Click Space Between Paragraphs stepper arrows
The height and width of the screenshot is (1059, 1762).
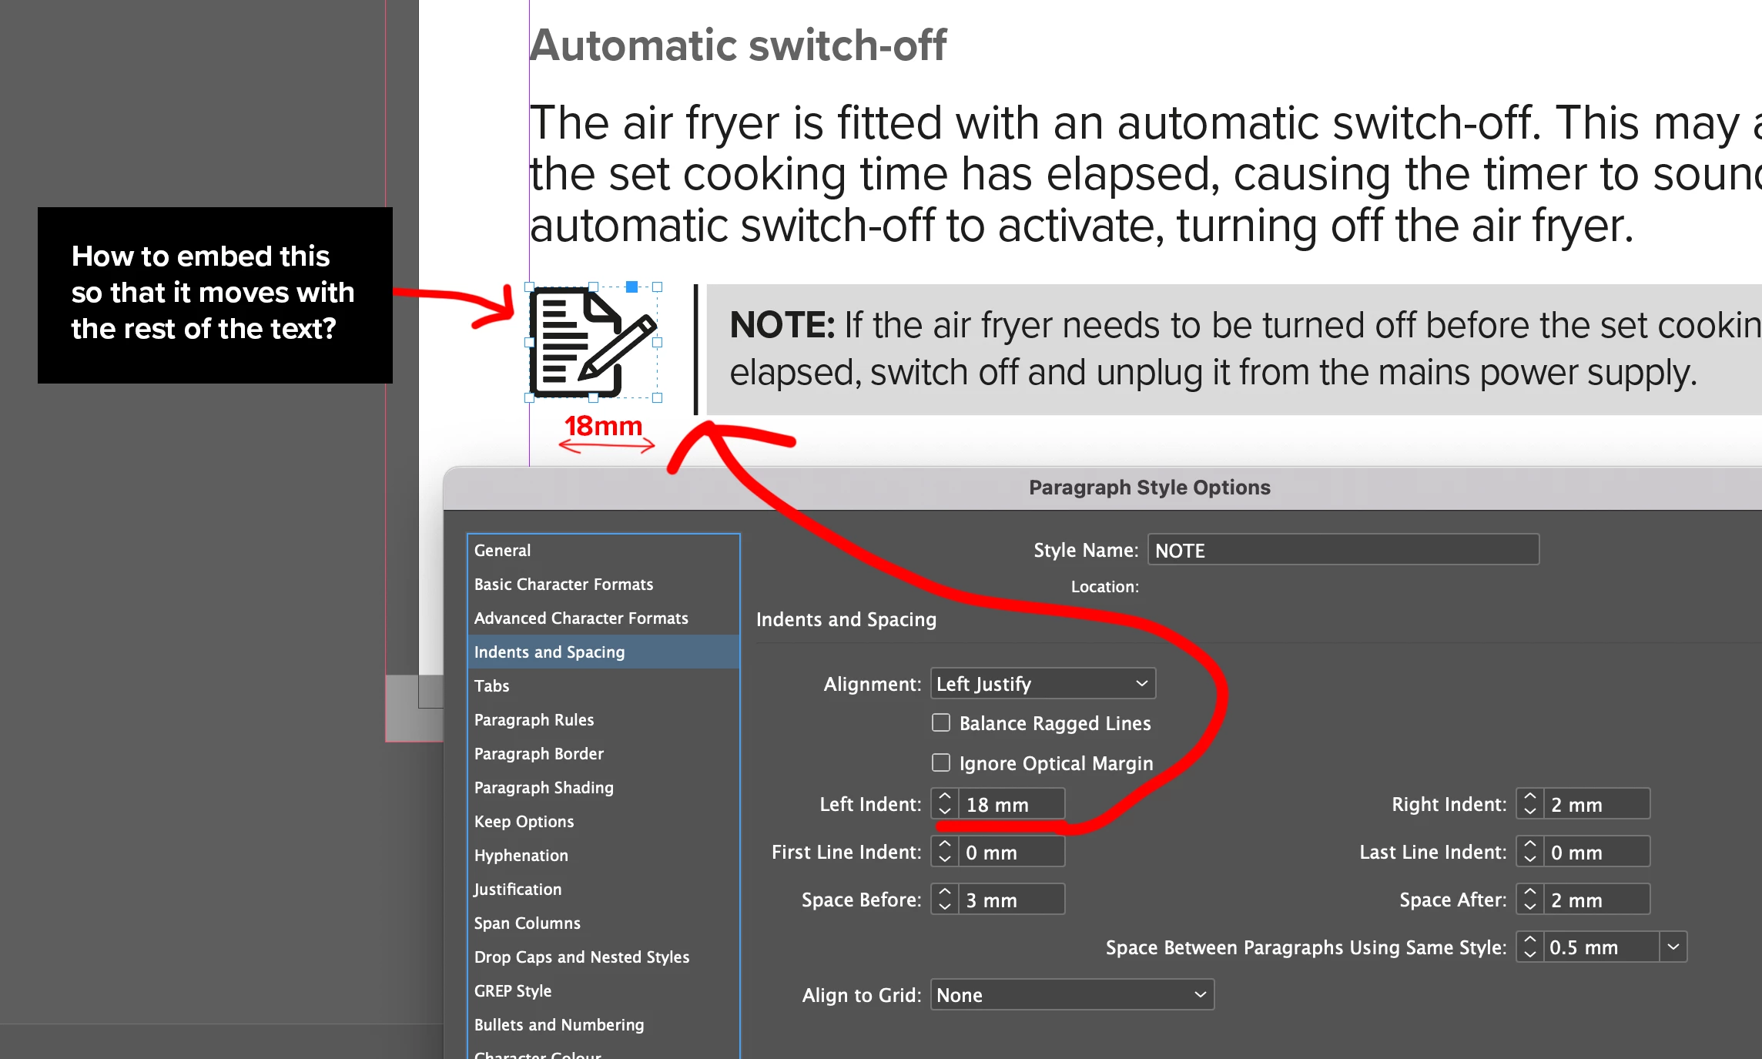(x=1529, y=947)
